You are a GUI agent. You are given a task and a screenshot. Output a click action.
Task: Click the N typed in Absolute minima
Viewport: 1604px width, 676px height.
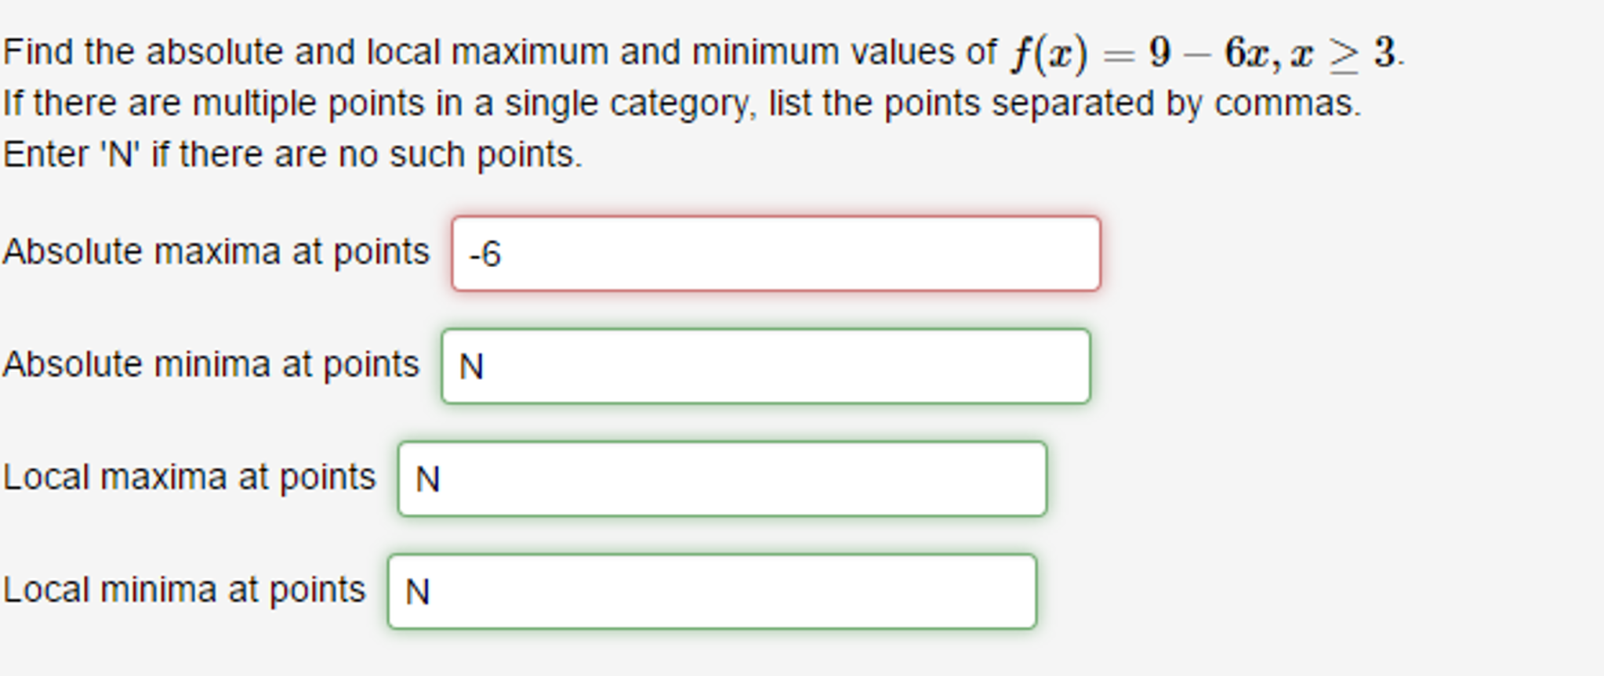[x=471, y=367]
